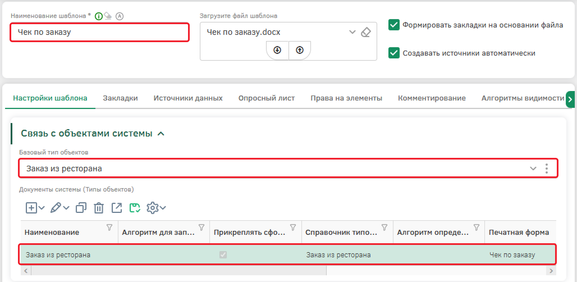Click the upload template file icon
577x282 pixels.
pos(300,50)
